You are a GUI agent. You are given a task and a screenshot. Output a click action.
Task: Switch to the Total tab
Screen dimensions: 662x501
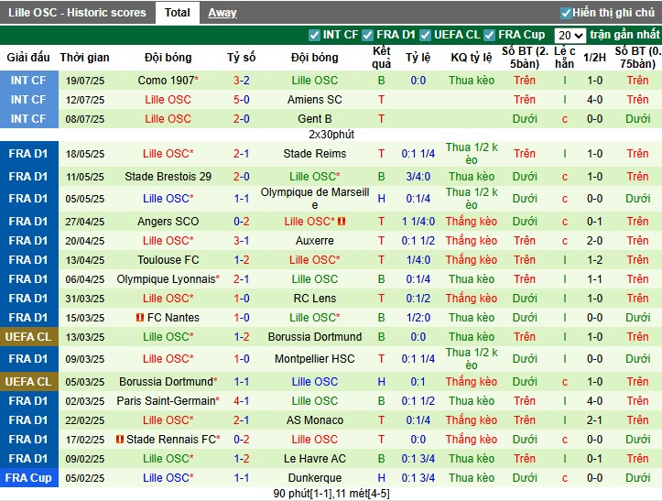178,13
